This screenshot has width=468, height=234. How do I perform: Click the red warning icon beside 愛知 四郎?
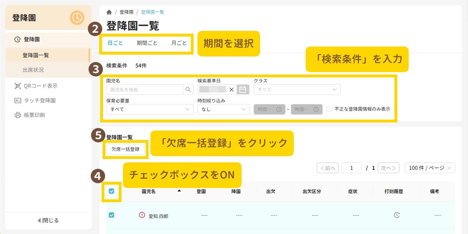click(x=142, y=215)
